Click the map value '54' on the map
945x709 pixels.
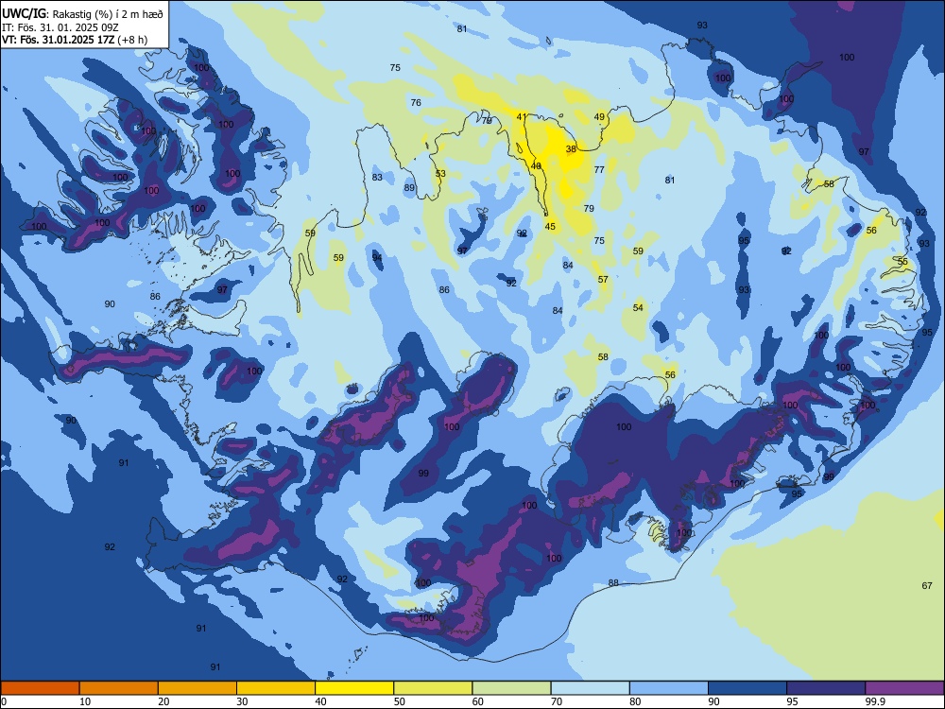point(638,307)
